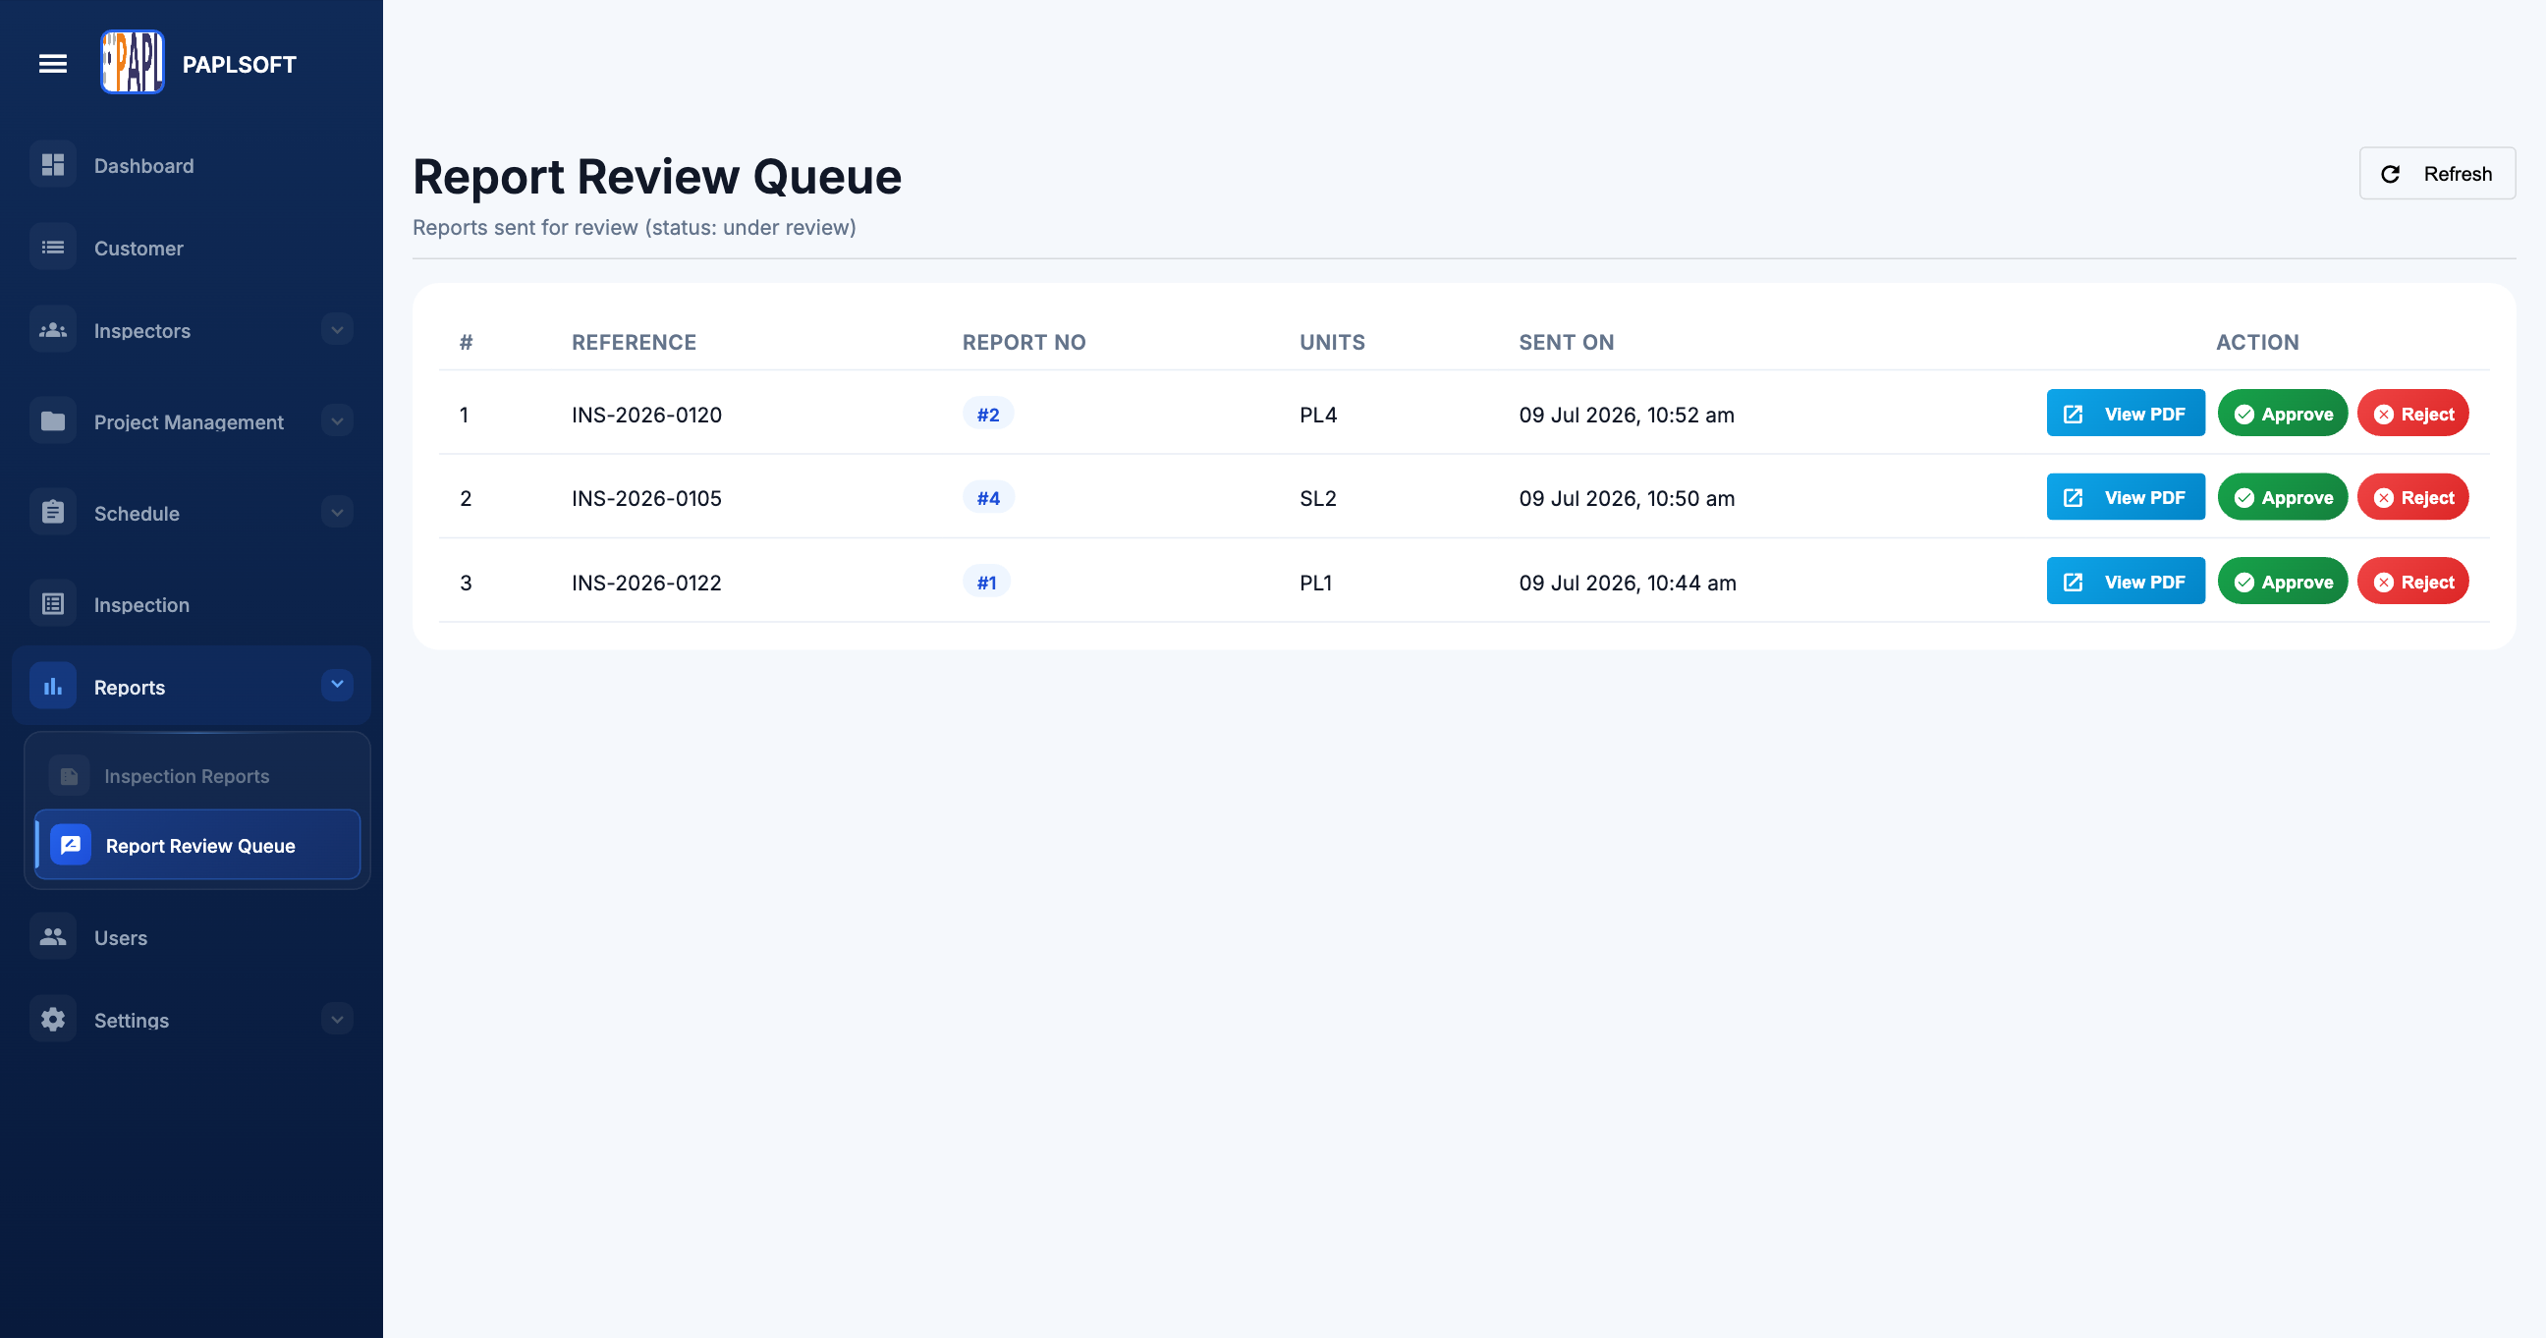2546x1338 pixels.
Task: Click reference INS-2026-0105
Action: pos(646,498)
